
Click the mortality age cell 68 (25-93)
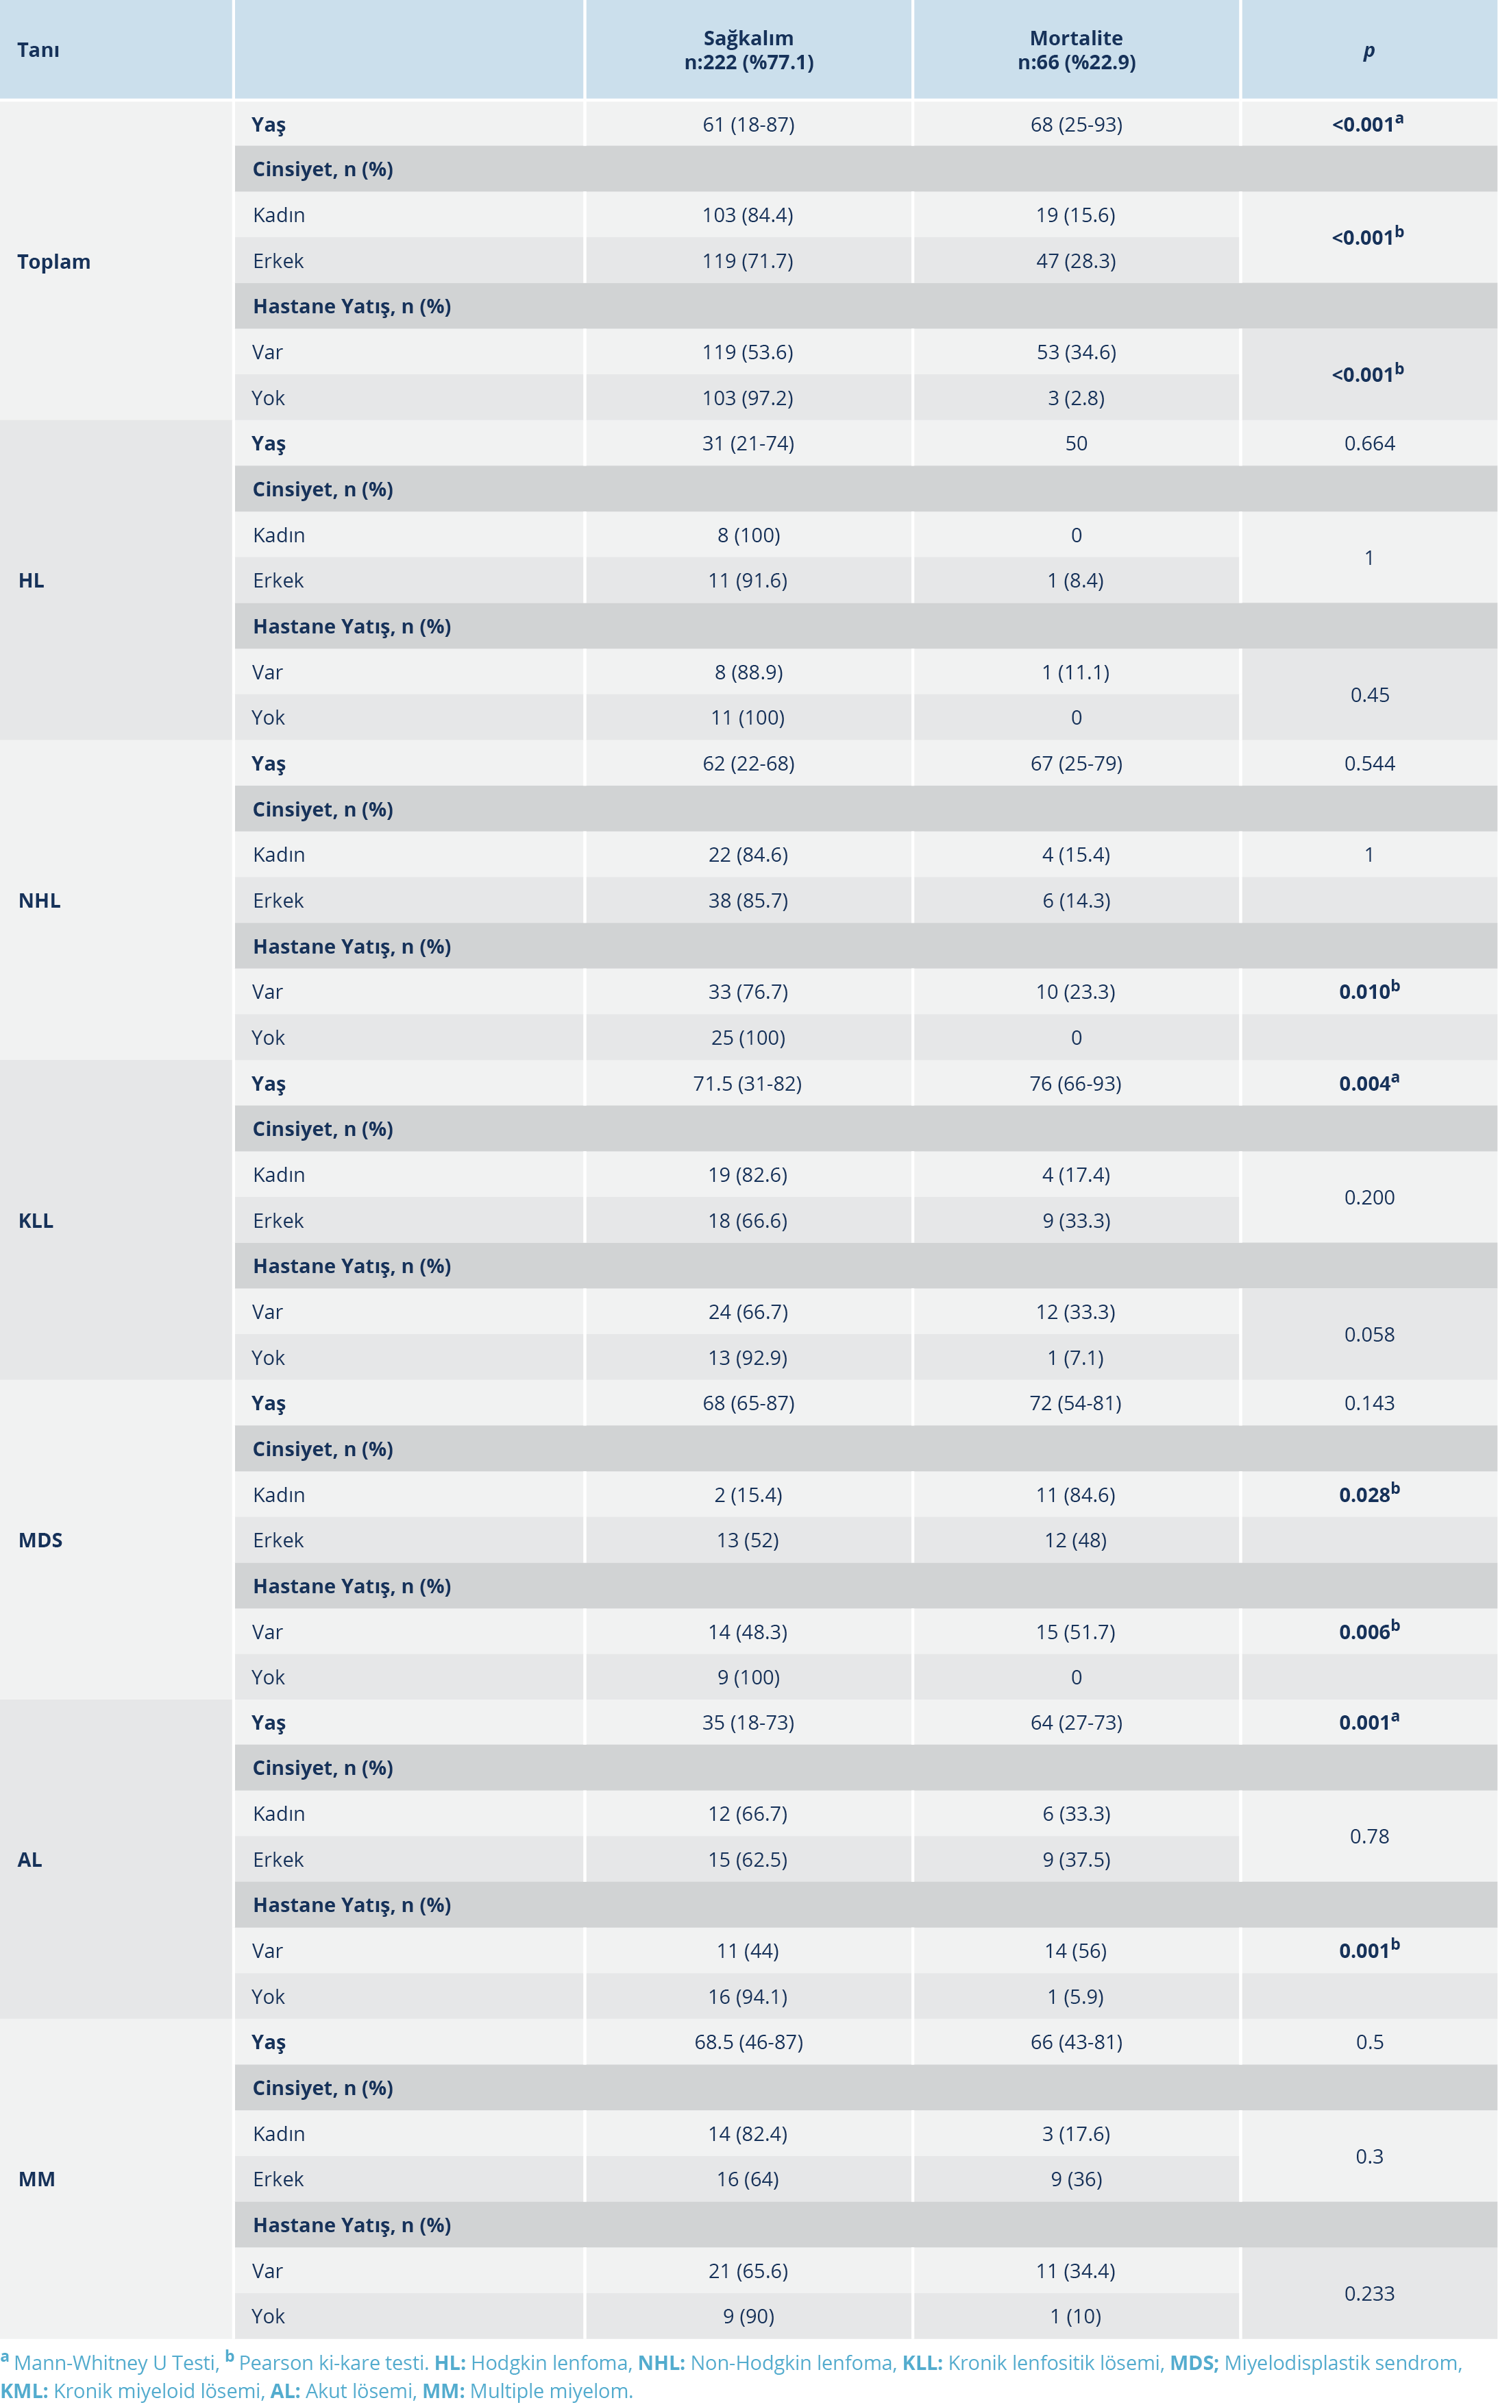[x=1076, y=125]
